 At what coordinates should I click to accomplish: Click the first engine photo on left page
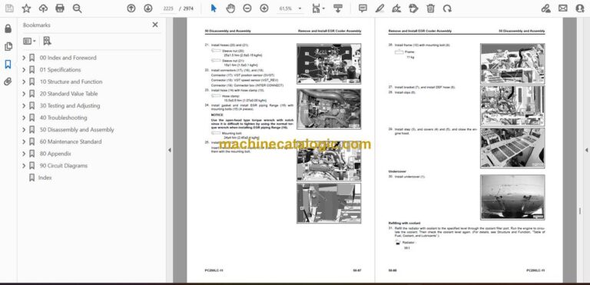pyautogui.click(x=329, y=63)
